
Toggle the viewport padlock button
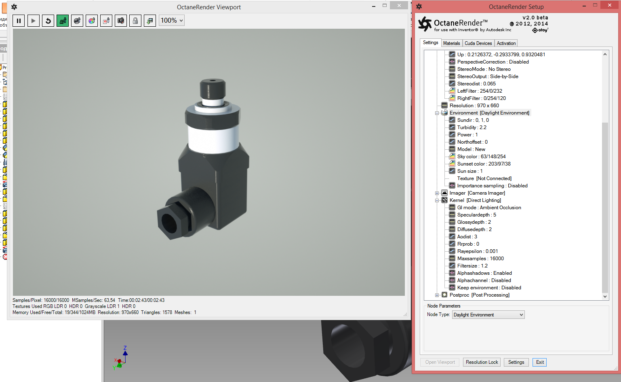[135, 21]
